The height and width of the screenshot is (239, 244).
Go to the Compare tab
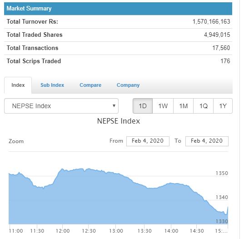[x=90, y=85]
